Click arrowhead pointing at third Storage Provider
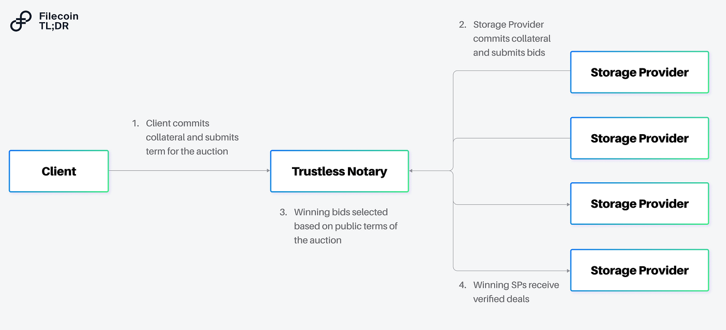 [x=568, y=205]
